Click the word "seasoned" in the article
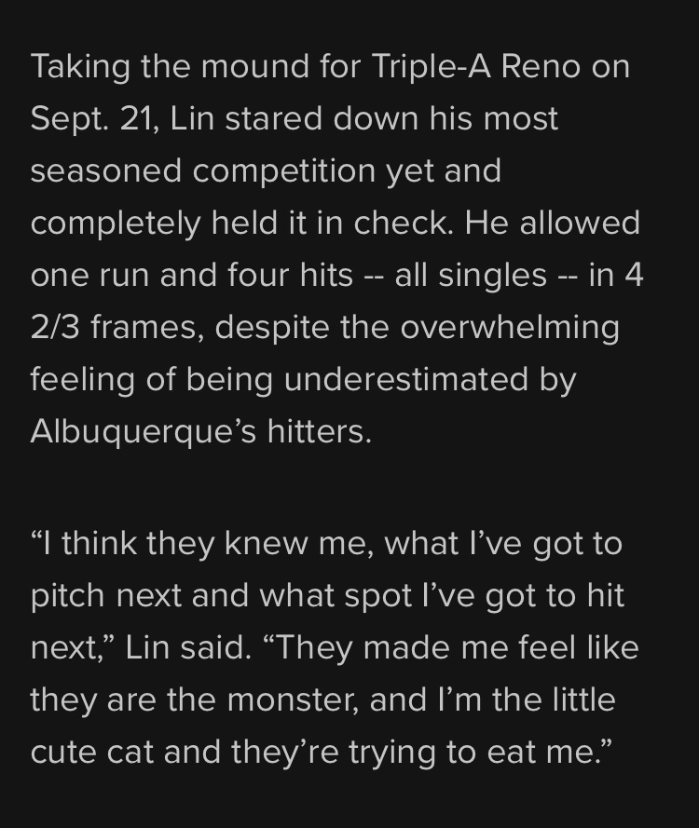This screenshot has width=699, height=828. [105, 171]
